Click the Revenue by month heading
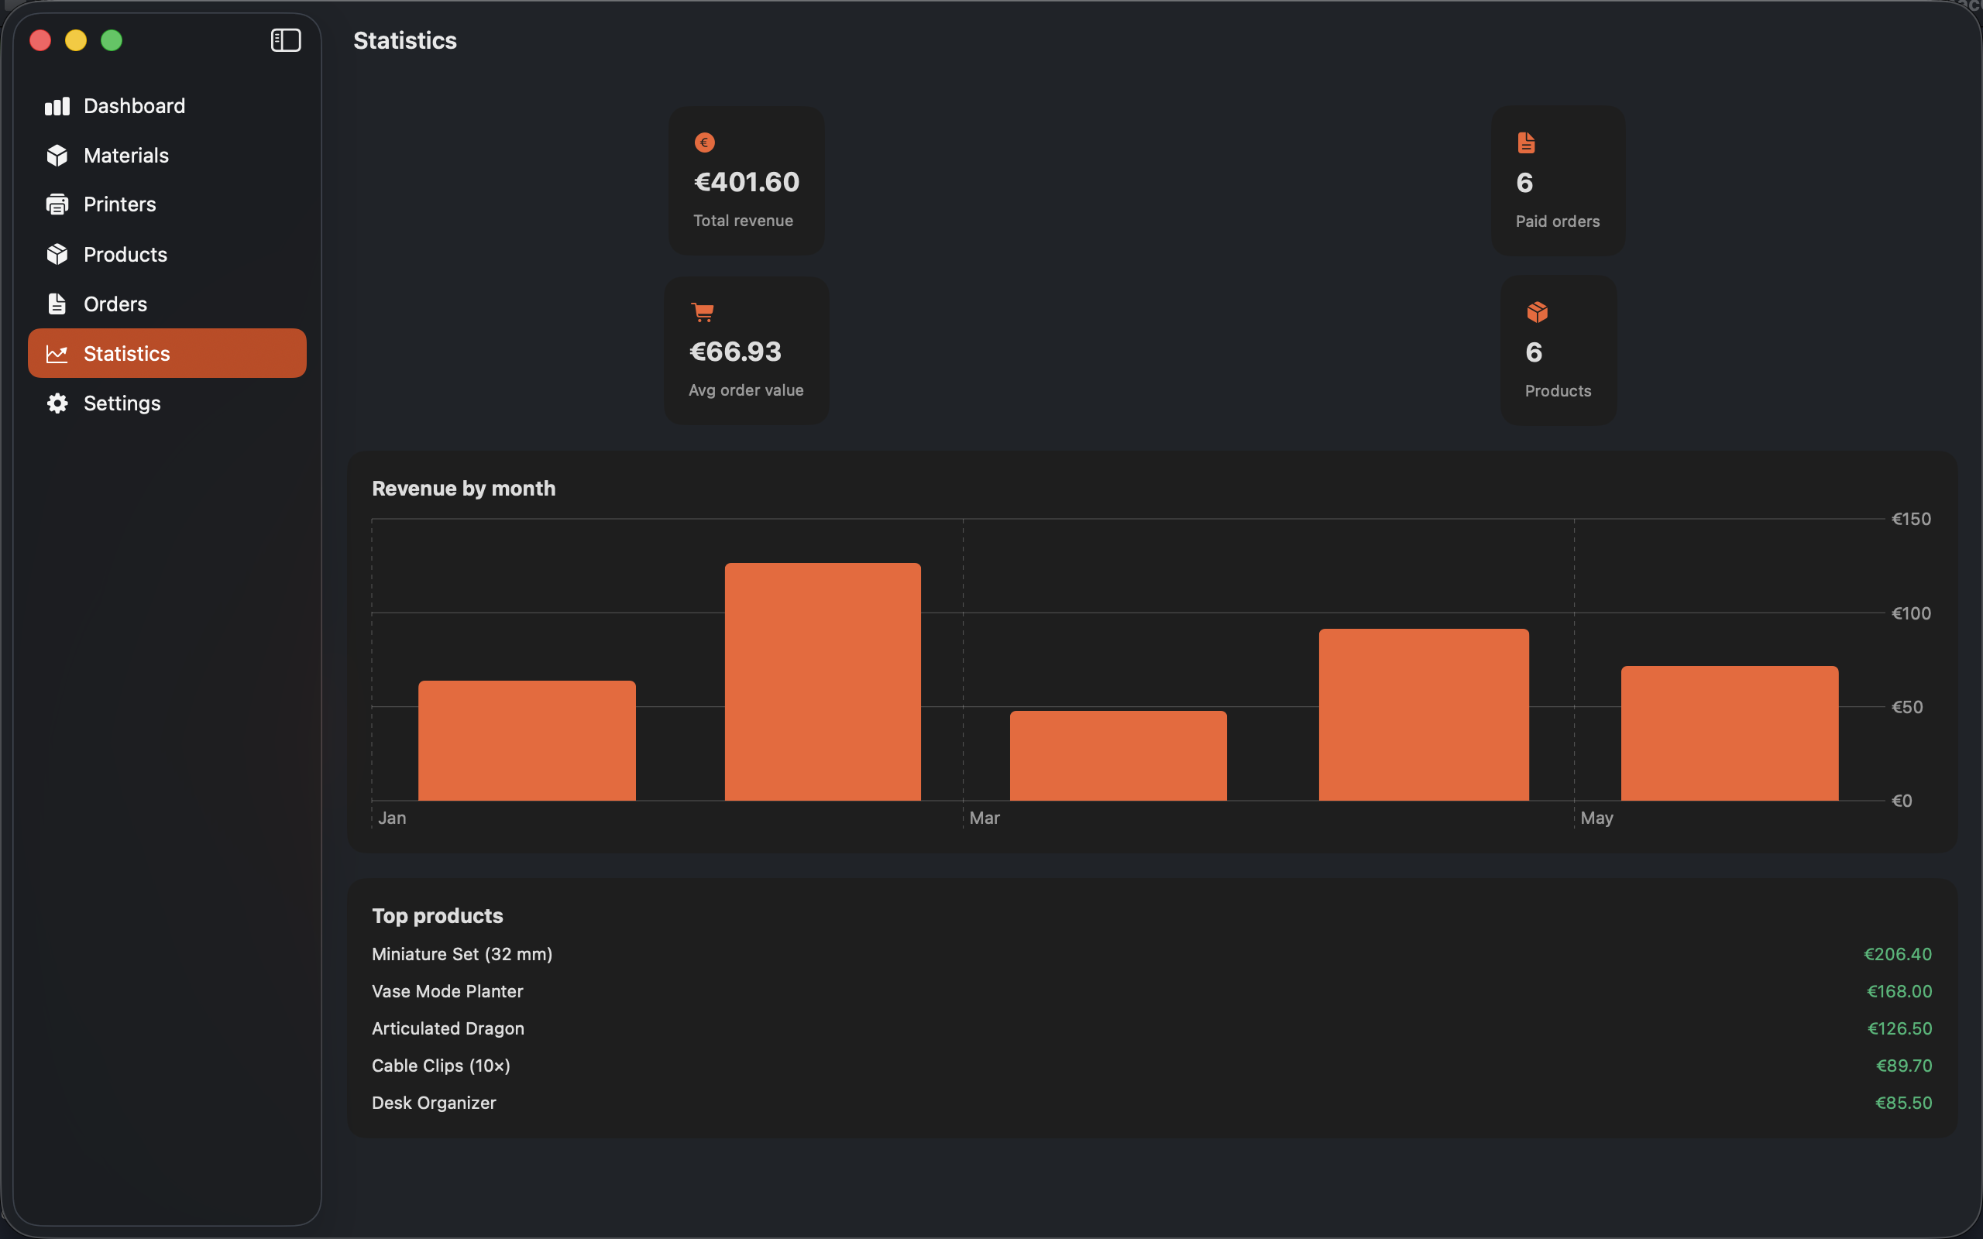The image size is (1983, 1239). point(464,489)
